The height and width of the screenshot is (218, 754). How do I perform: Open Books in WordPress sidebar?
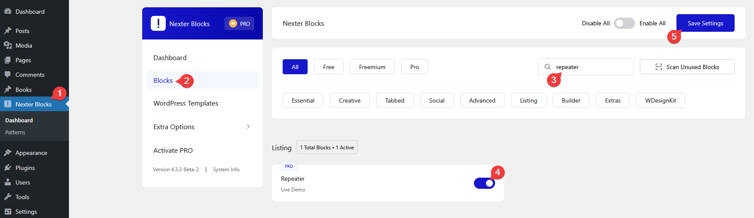34,89
